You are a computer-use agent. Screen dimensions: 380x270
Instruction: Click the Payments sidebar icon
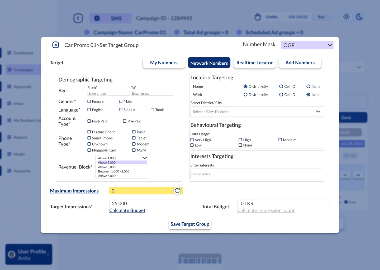(9, 171)
